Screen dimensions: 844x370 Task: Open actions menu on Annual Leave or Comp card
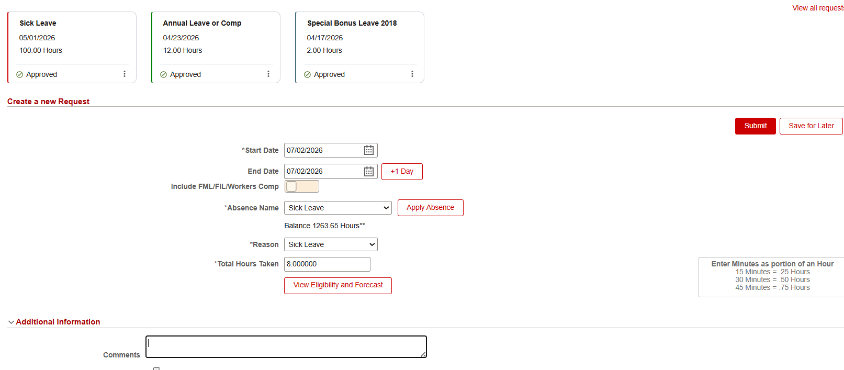pos(268,74)
